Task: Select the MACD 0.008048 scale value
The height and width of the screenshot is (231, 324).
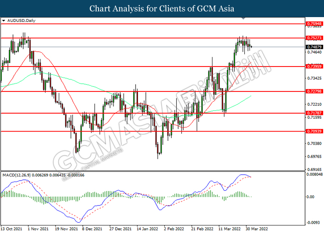Action: [314, 174]
